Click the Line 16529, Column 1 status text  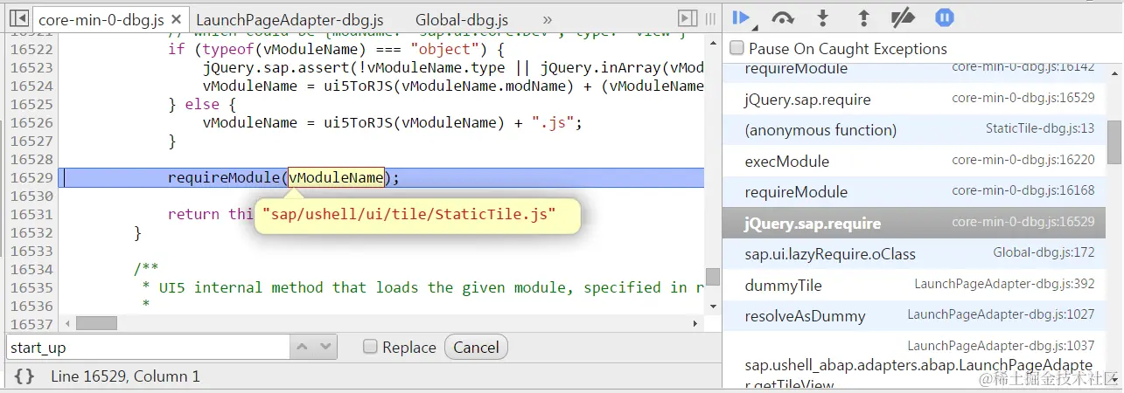pyautogui.click(x=125, y=376)
